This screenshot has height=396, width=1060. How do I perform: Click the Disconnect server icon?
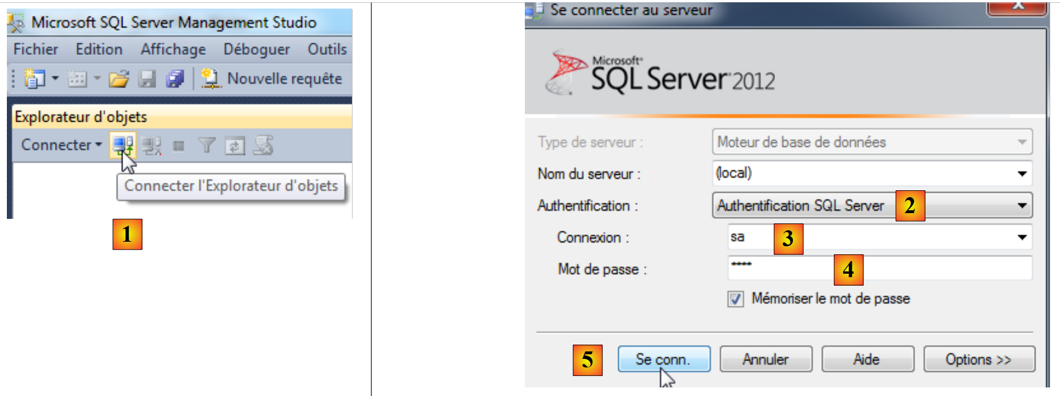(152, 146)
